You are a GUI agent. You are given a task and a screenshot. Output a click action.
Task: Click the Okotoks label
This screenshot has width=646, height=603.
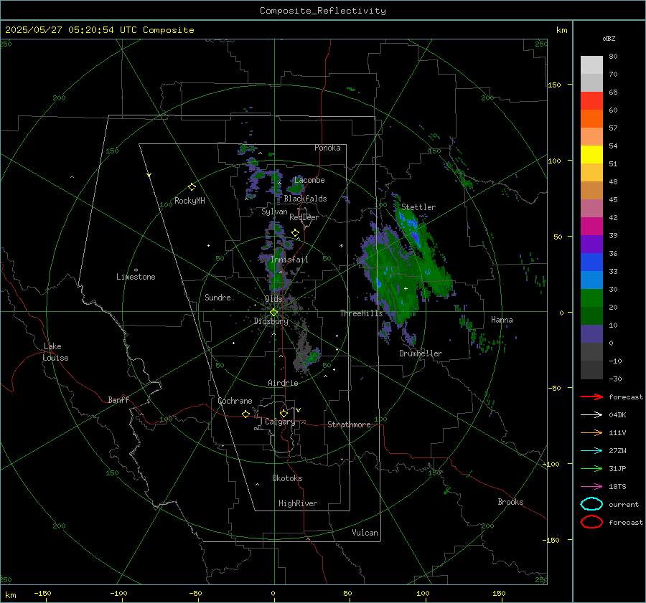pyautogui.click(x=287, y=478)
